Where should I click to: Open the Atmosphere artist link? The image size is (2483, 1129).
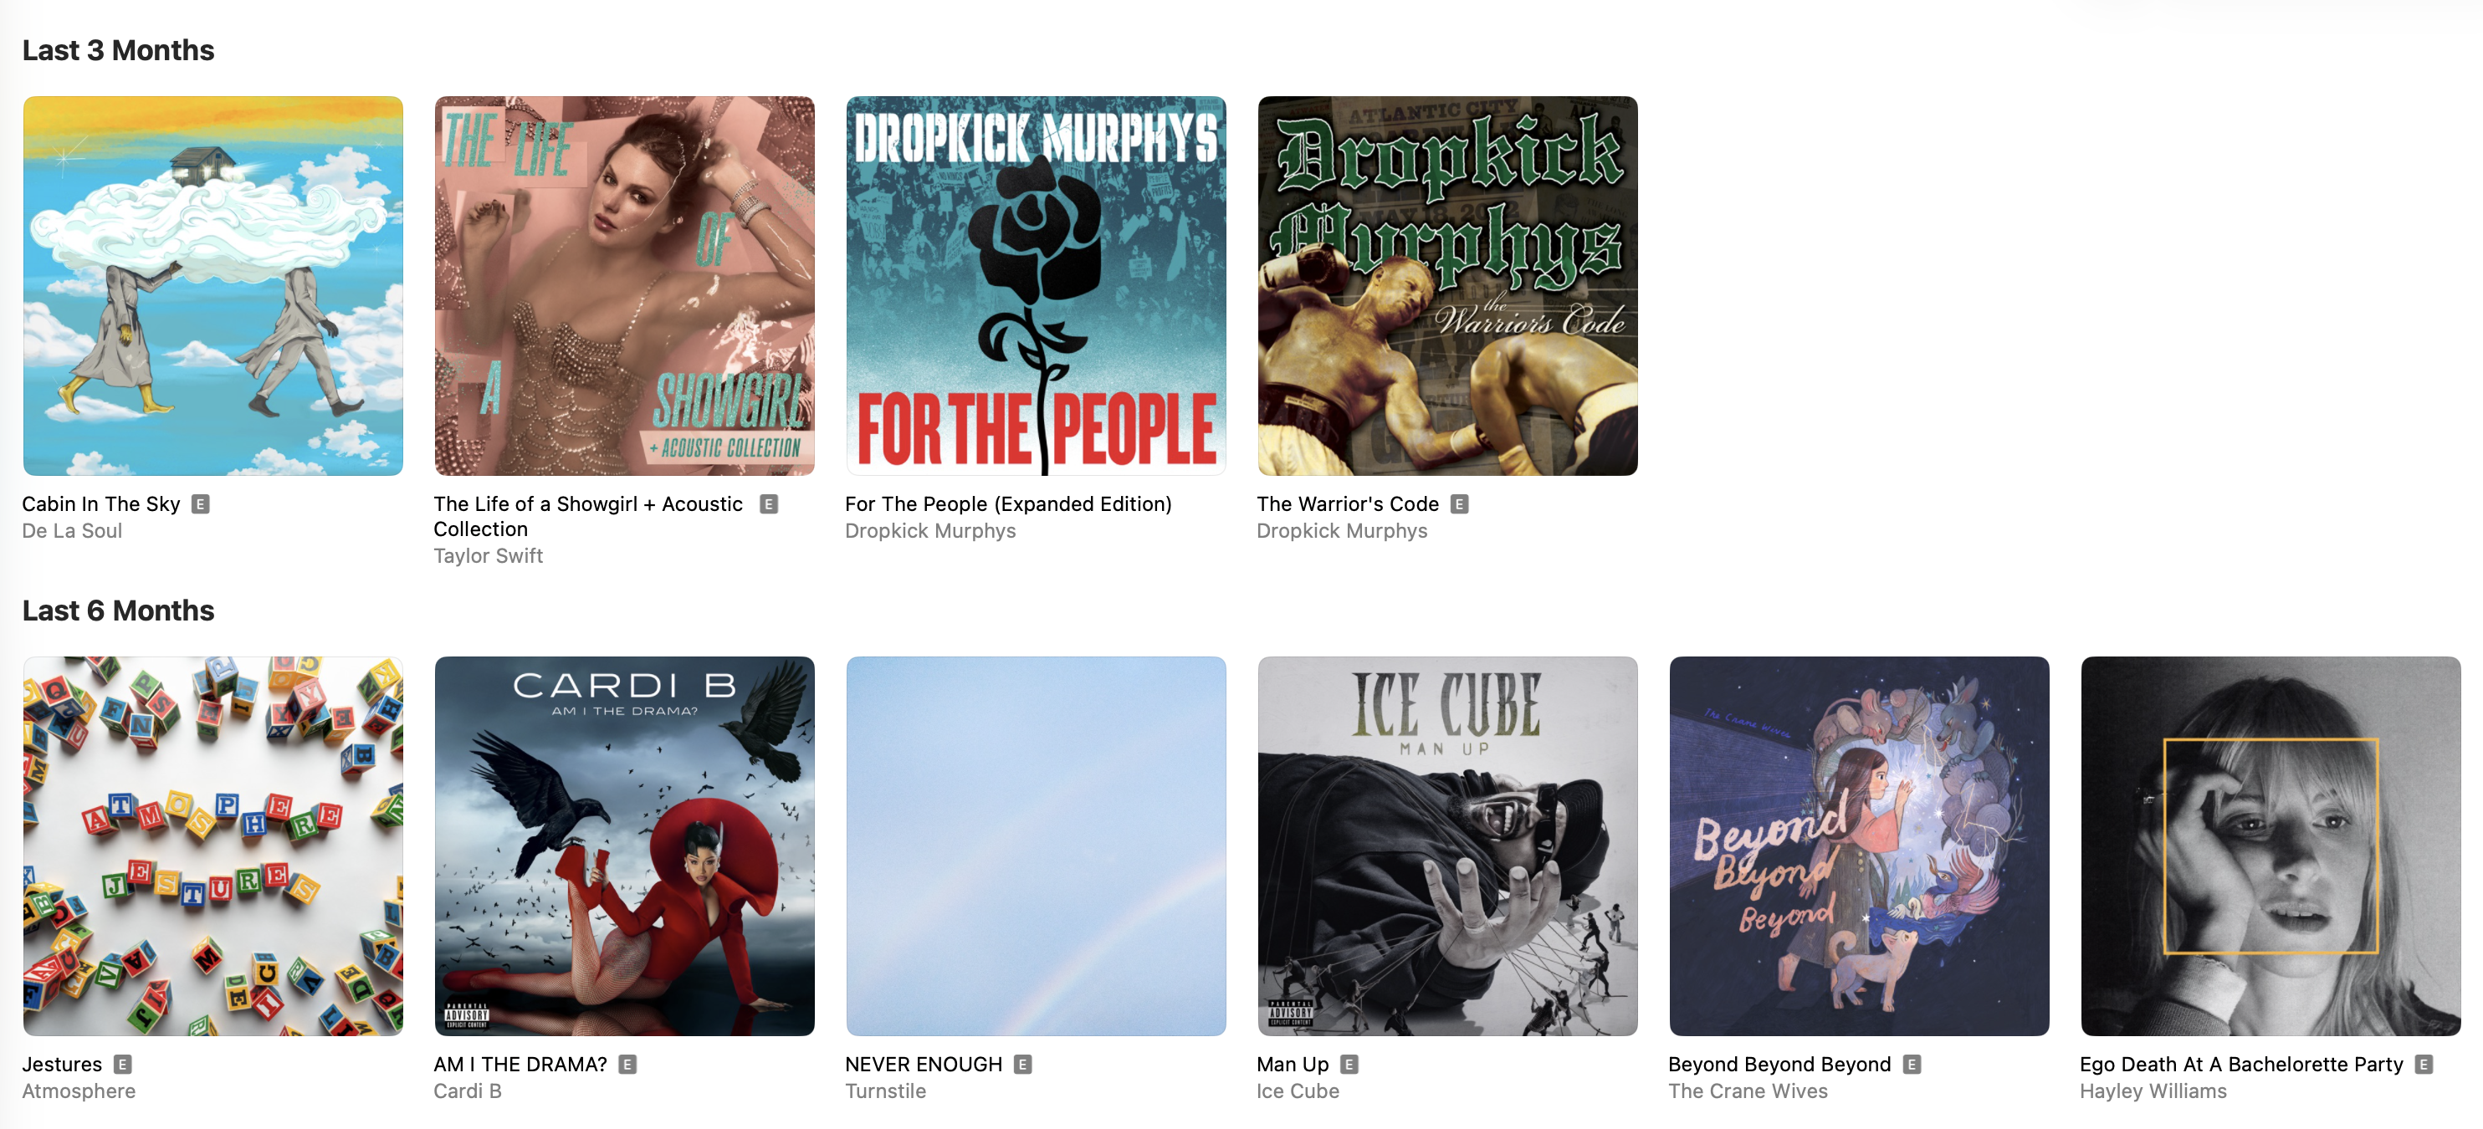point(79,1091)
